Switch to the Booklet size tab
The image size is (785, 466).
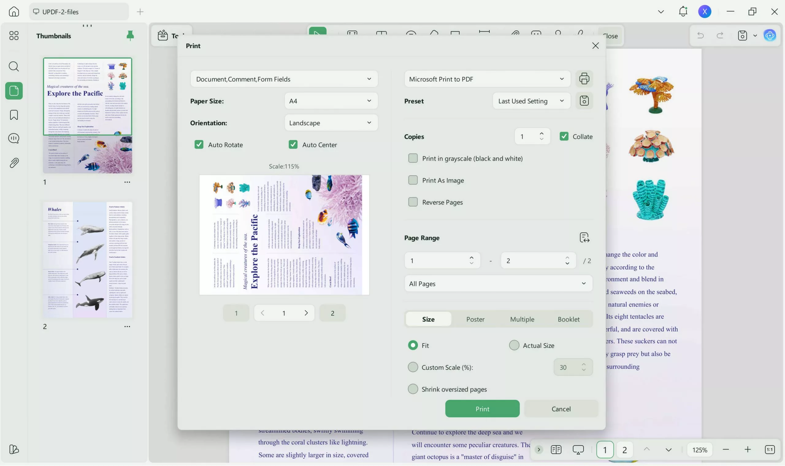pos(569,319)
